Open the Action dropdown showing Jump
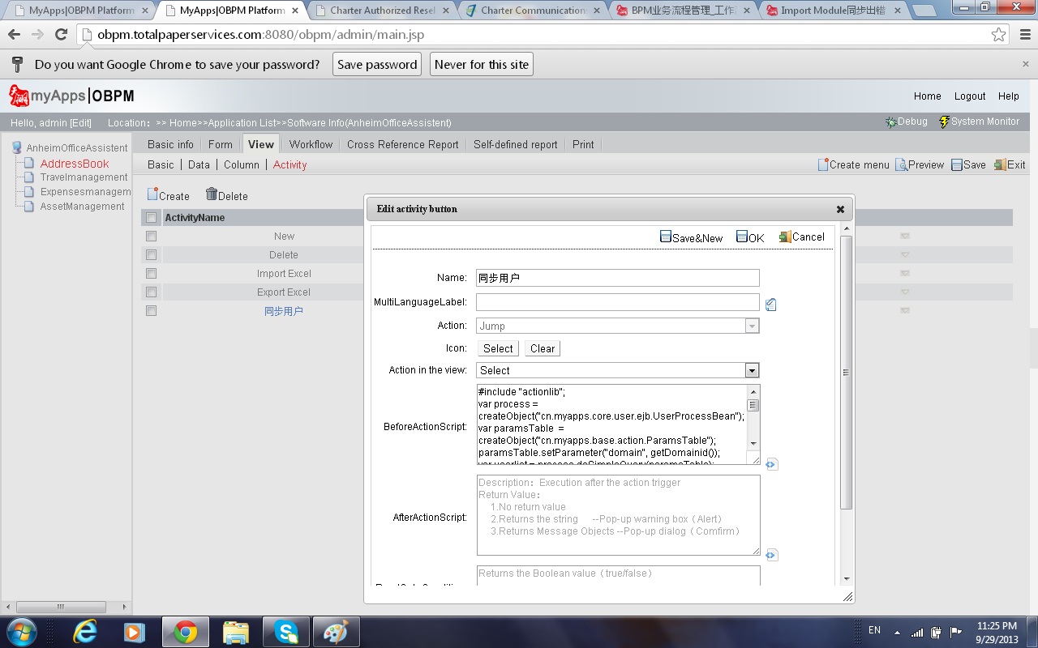This screenshot has height=648, width=1038. pos(618,326)
